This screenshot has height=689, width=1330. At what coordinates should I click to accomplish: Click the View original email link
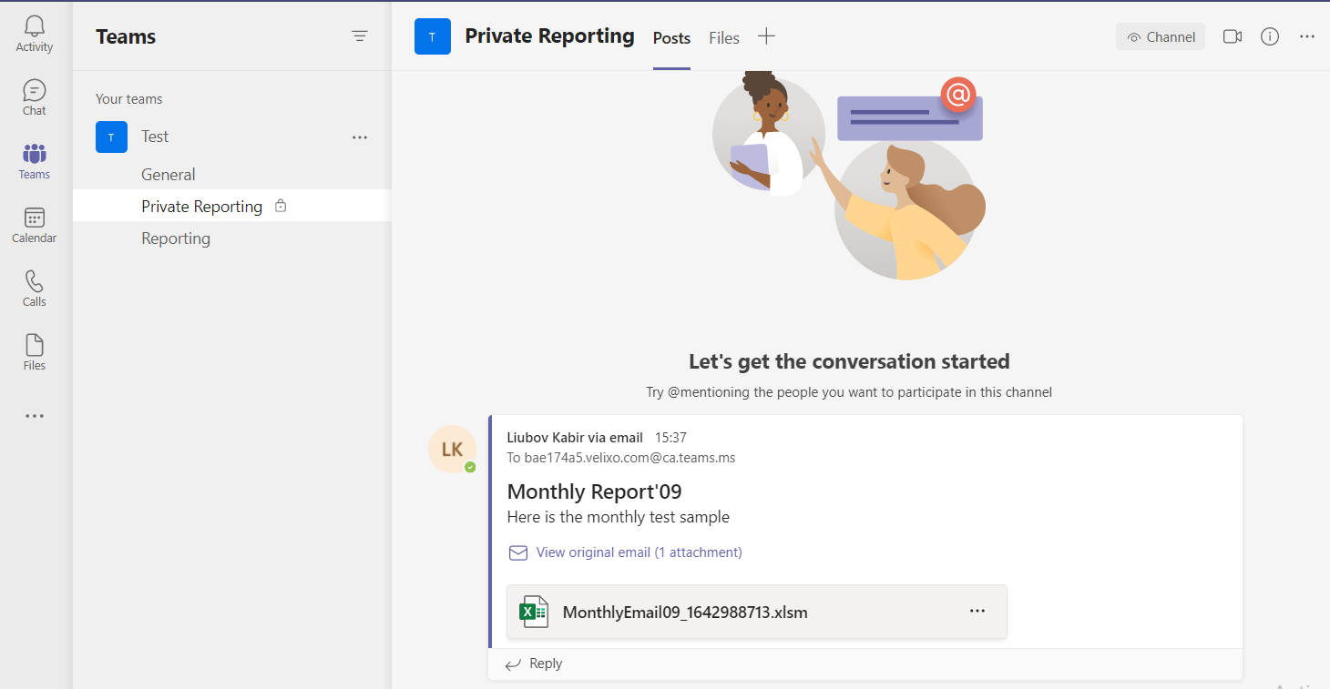coord(639,552)
